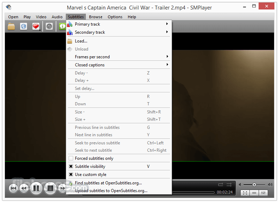Open the Audio menu

pyautogui.click(x=57, y=17)
